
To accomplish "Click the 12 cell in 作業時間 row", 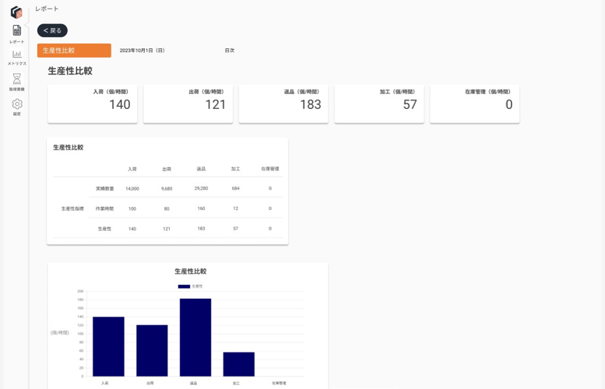I will pyautogui.click(x=236, y=209).
